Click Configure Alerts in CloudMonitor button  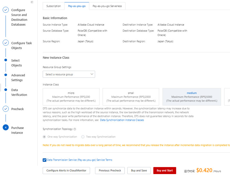coord(66,171)
